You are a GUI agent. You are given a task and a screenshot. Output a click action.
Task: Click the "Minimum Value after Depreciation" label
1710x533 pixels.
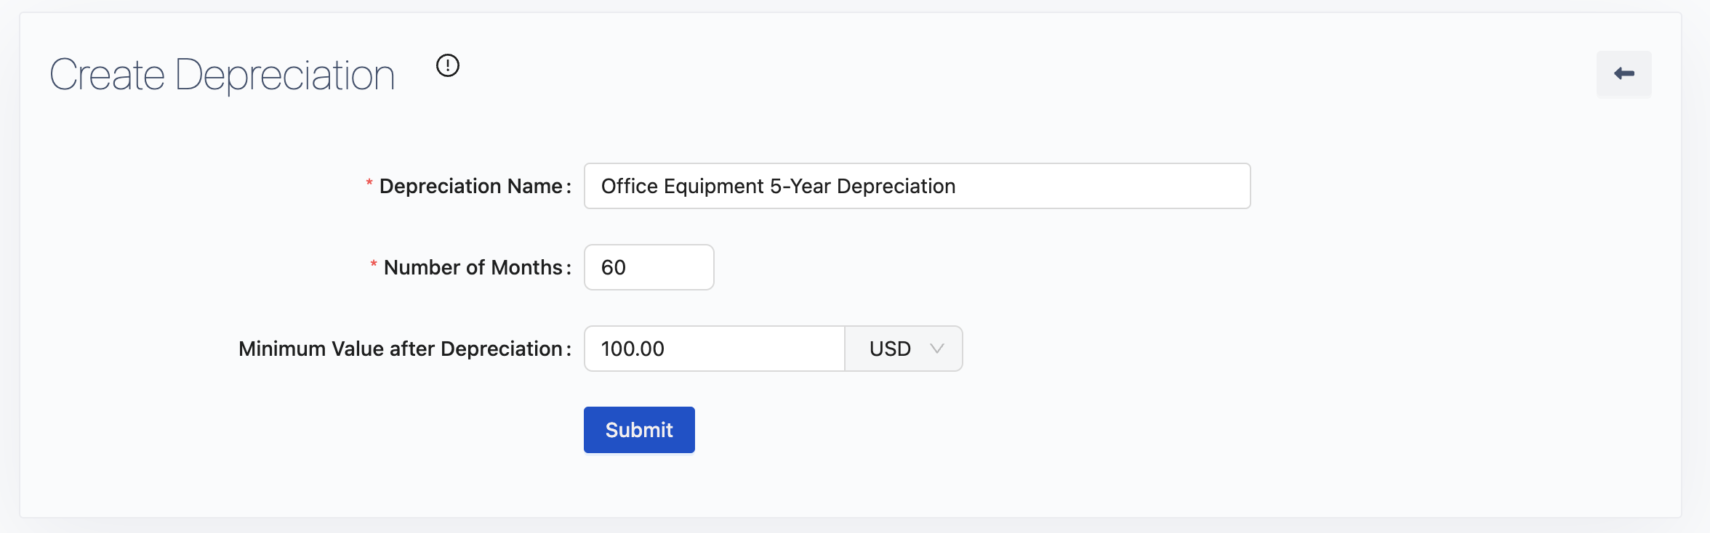pyautogui.click(x=400, y=349)
